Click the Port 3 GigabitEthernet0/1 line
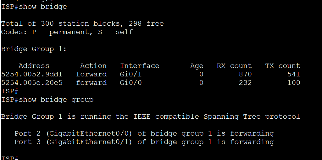 coord(144,142)
